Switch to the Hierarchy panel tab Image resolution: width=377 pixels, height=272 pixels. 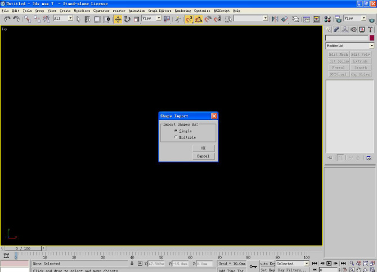click(345, 30)
